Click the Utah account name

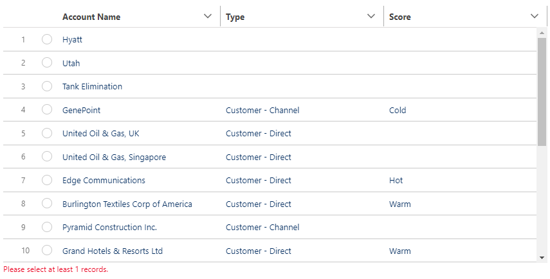[71, 63]
